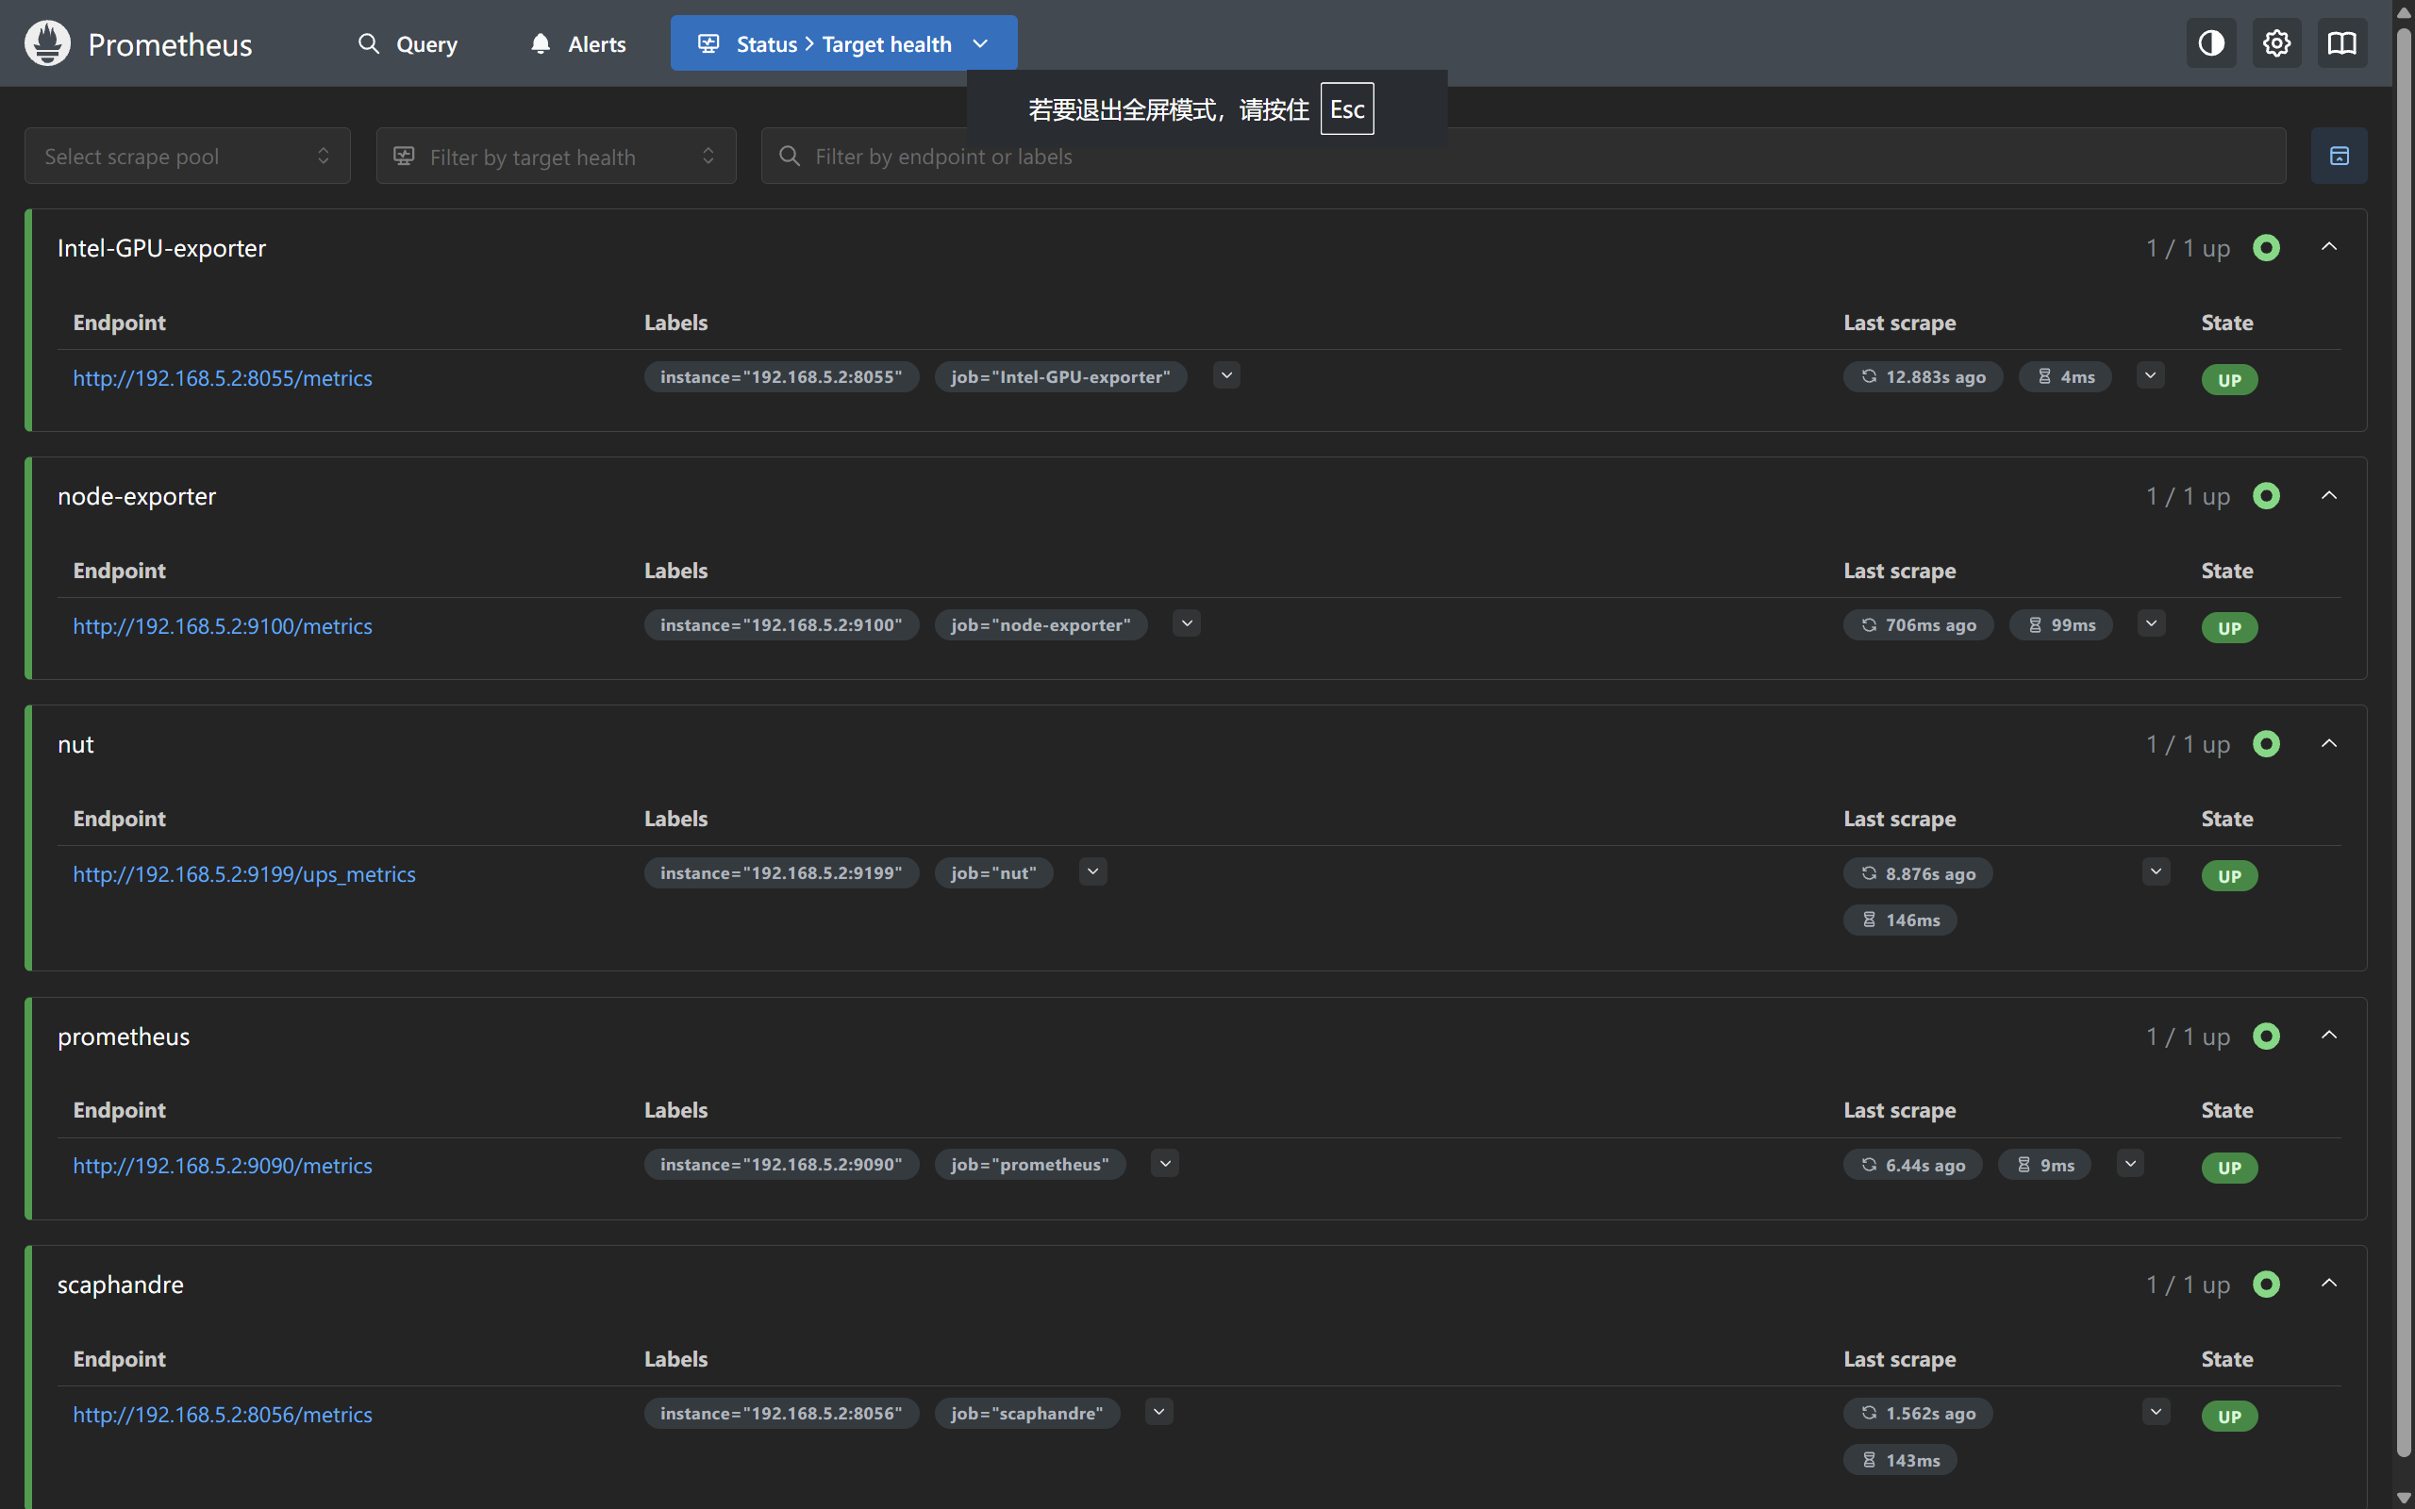
Task: Collapse the scaphandre pool section
Action: 2329,1284
